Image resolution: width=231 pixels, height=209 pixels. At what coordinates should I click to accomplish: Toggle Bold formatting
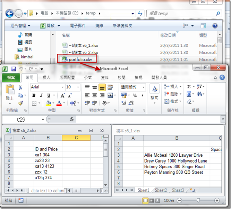[34, 95]
